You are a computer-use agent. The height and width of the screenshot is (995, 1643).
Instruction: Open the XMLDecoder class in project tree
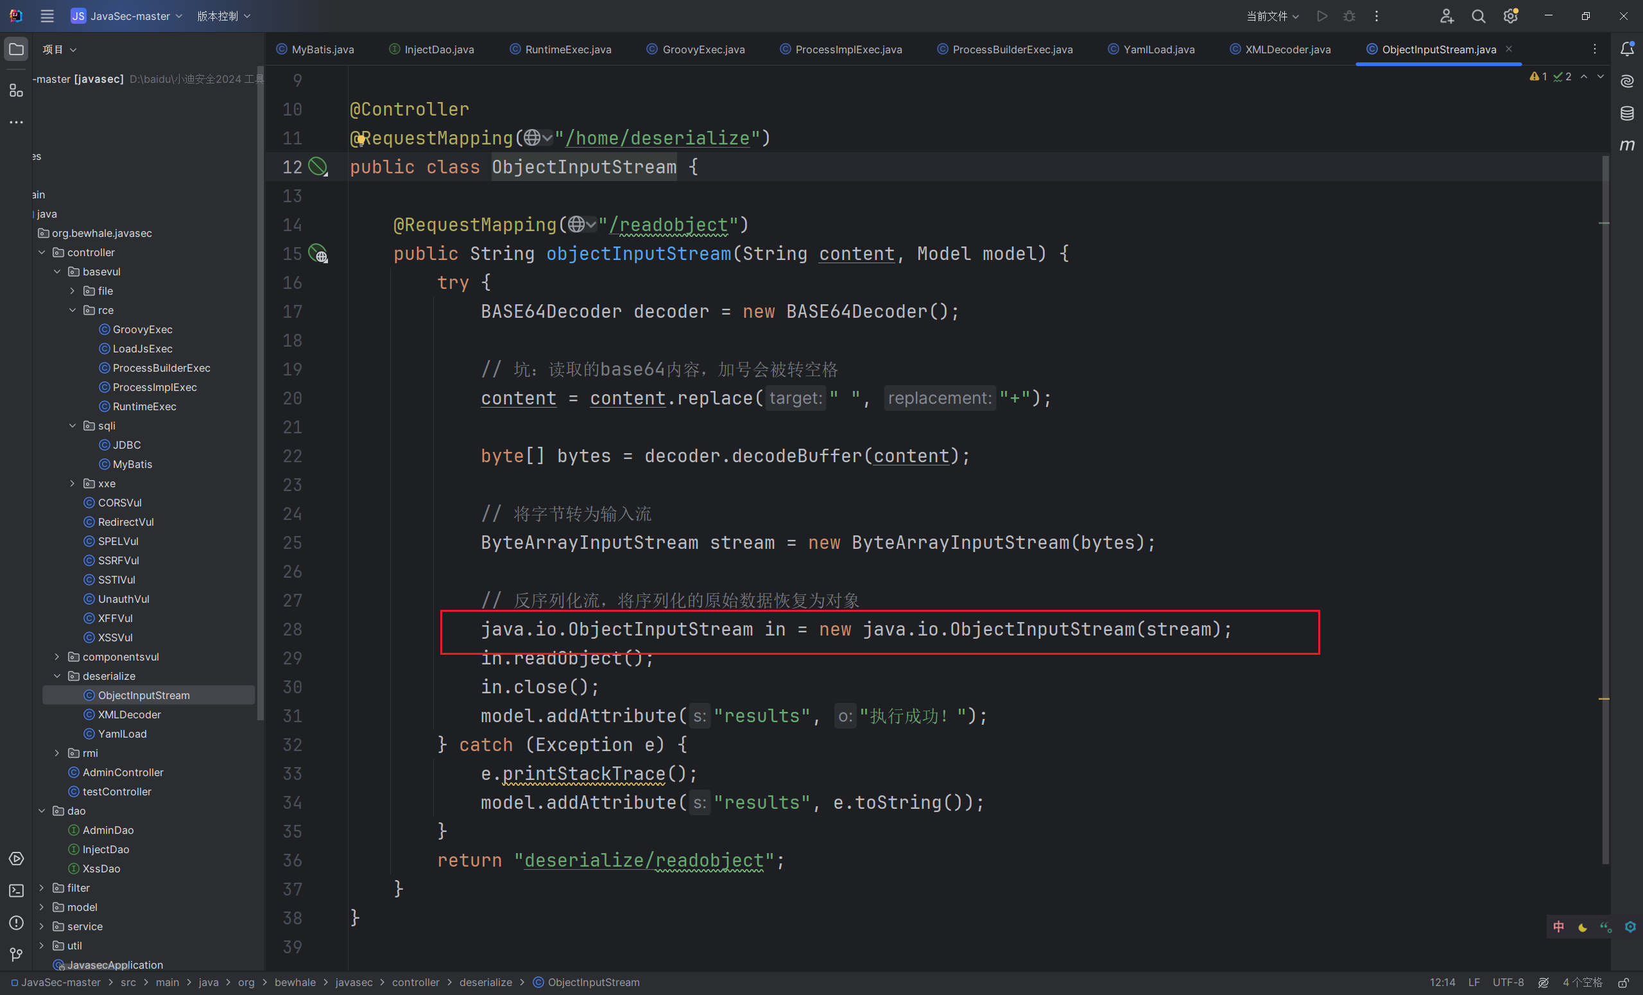[130, 714]
